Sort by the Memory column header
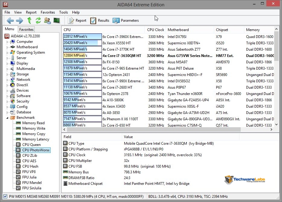The width and height of the screenshot is (282, 202). point(259,30)
